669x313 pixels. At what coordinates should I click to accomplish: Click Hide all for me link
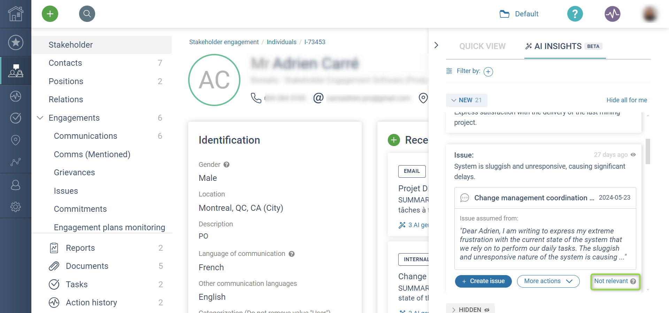click(x=626, y=100)
